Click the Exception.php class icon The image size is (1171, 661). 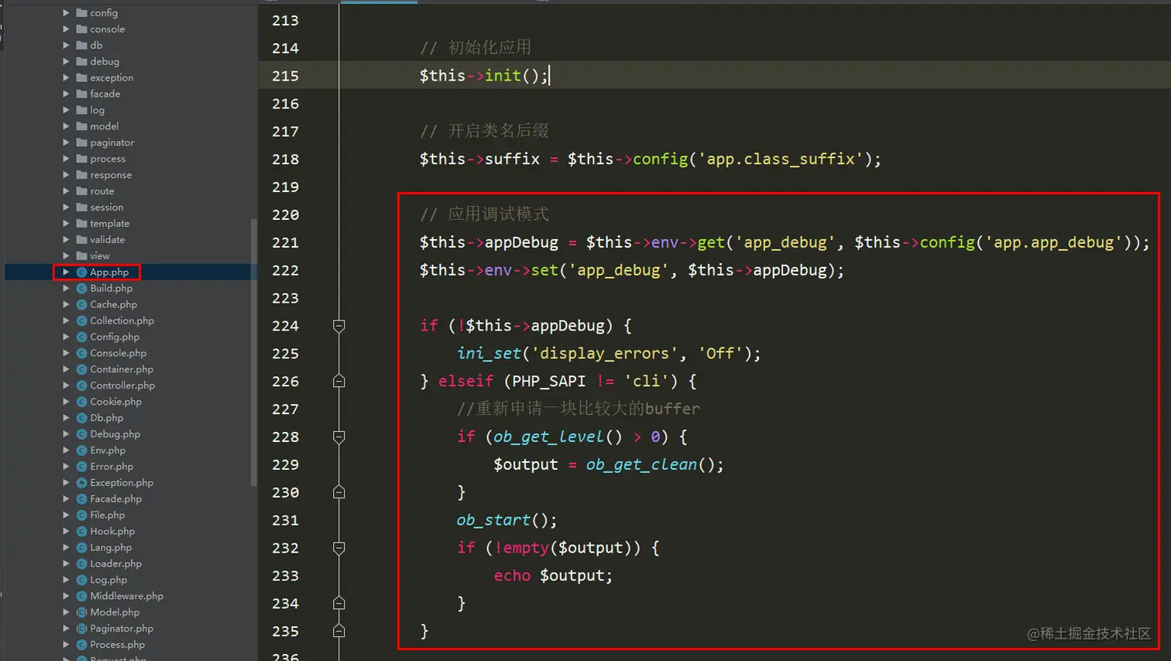pyautogui.click(x=81, y=483)
